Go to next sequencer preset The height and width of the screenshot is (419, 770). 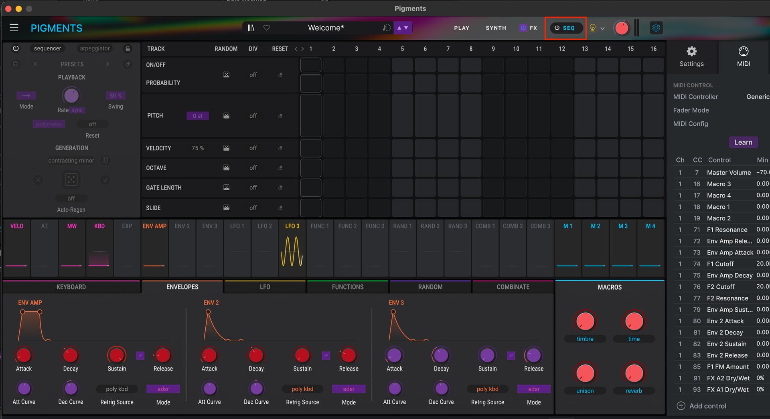coord(107,64)
